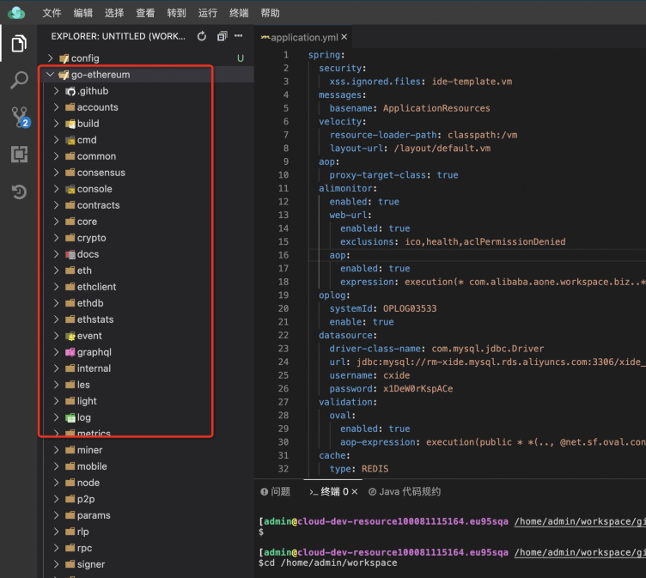Open the Search panel magnifier icon
This screenshot has height=578, width=646.
[x=18, y=81]
